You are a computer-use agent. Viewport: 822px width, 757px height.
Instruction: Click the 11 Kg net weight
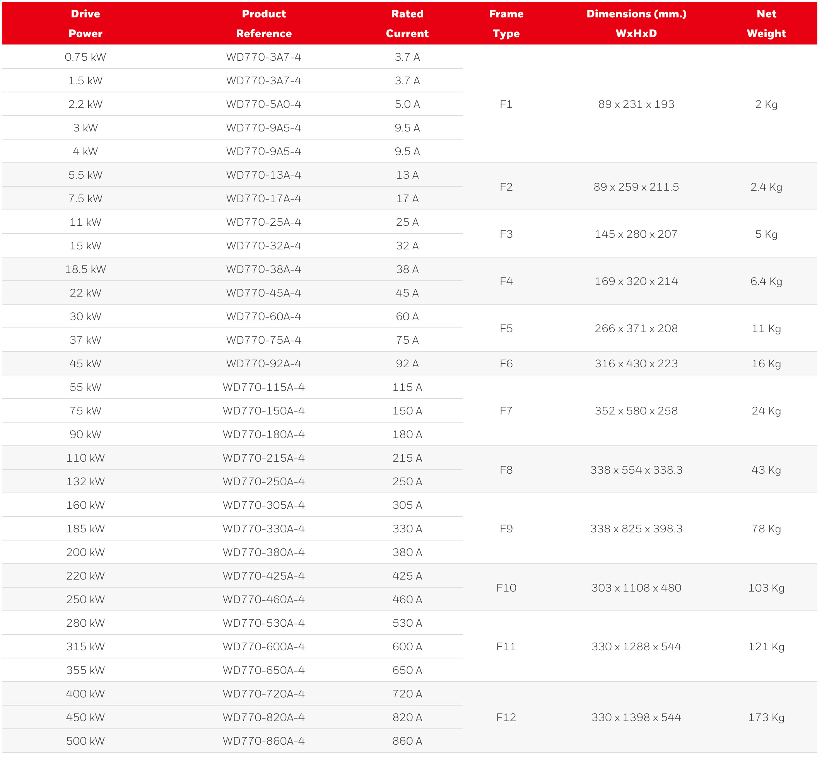pos(766,329)
